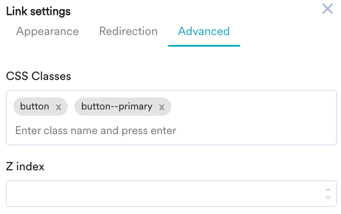The image size is (341, 214).
Task: Click the Z index spinner arrows control
Action: pyautogui.click(x=328, y=194)
